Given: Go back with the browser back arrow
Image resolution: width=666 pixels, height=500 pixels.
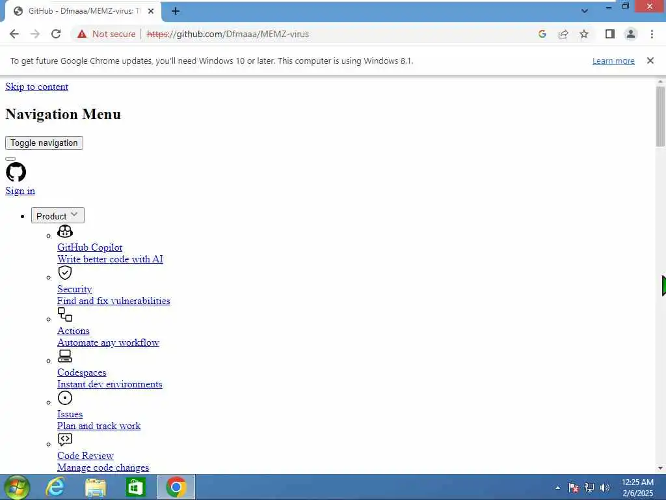Looking at the screenshot, I should click(14, 34).
